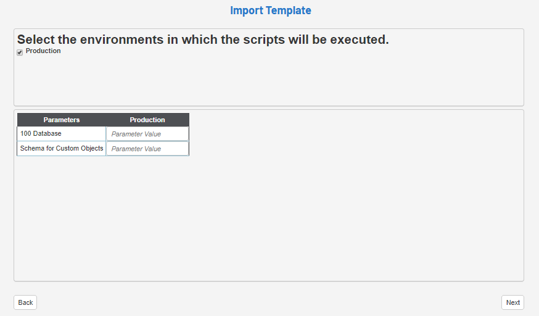Click the Import Template page title
This screenshot has height=316, width=539.
[270, 10]
